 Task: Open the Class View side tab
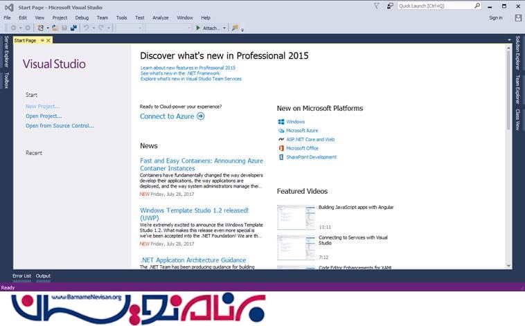coord(517,119)
